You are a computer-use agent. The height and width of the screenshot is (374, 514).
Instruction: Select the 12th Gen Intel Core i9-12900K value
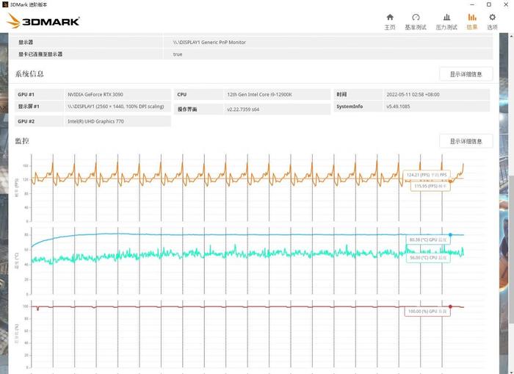(259, 95)
